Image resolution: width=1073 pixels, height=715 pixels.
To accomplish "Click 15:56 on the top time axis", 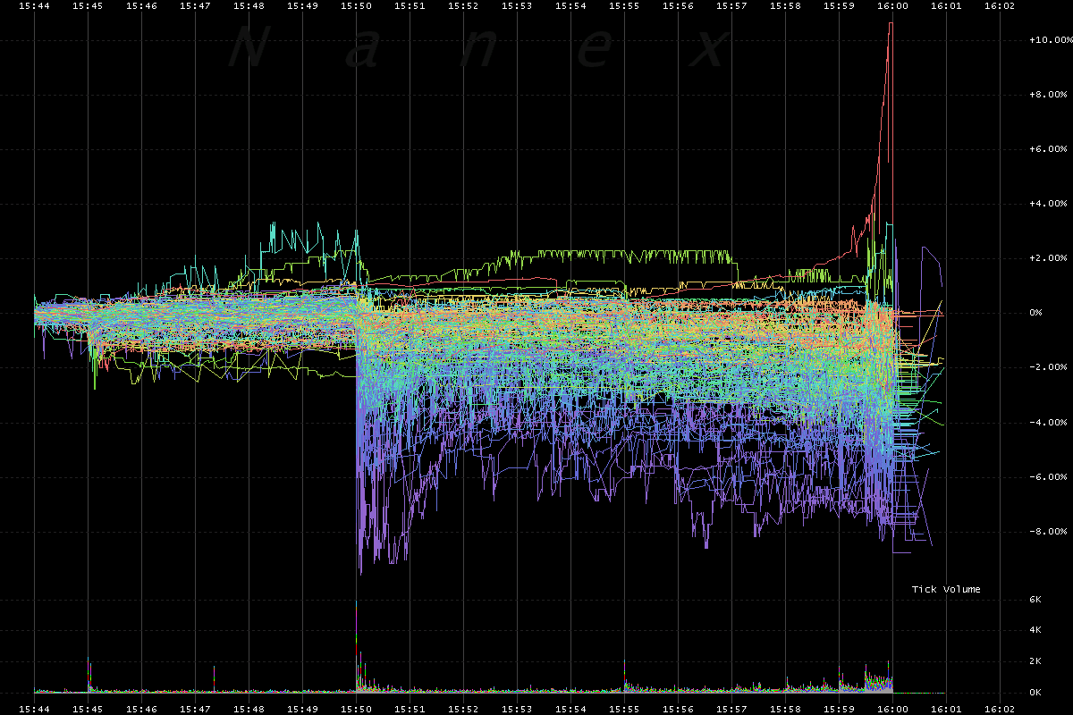I will point(678,5).
